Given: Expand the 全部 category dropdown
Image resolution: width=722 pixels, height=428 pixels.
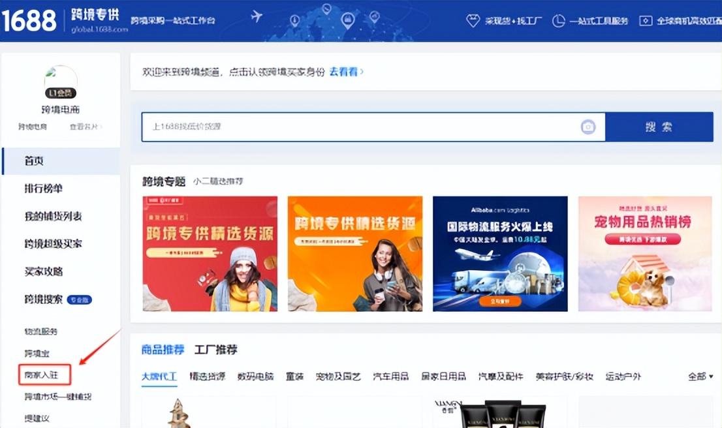Looking at the screenshot, I should pos(701,376).
